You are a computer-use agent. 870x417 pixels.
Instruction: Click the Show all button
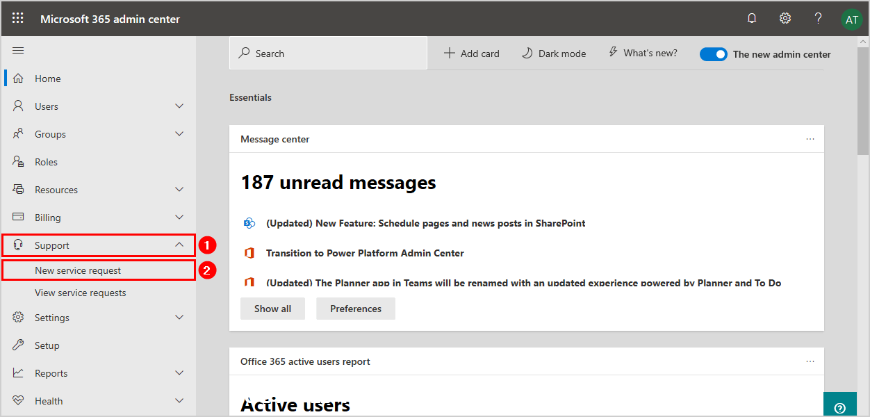click(272, 309)
